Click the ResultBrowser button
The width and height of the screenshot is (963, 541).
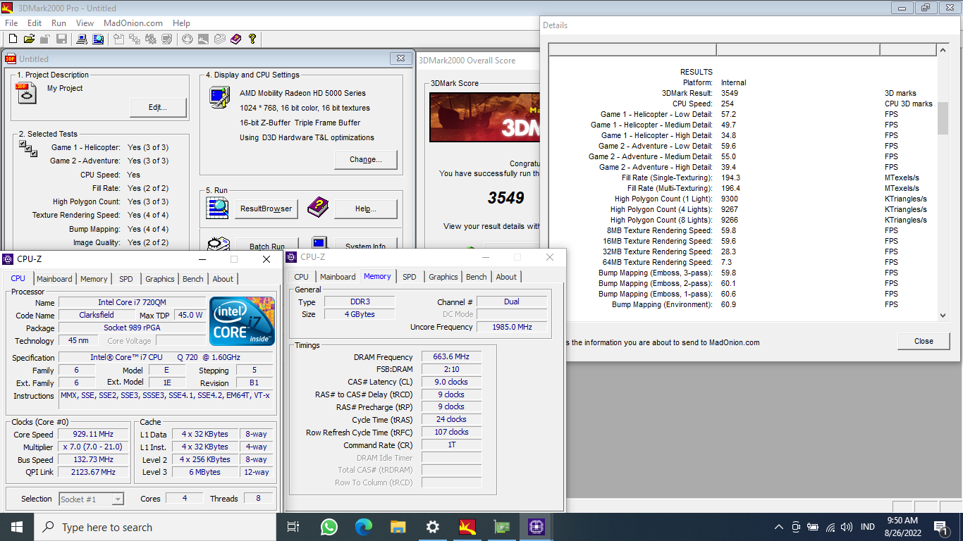click(x=266, y=209)
